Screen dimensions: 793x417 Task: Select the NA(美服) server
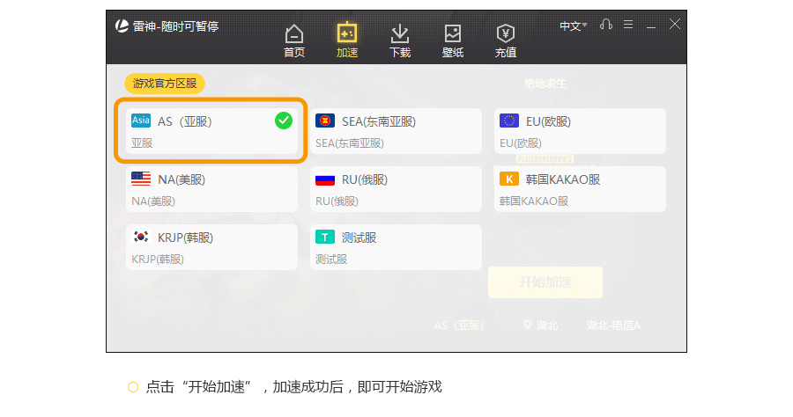211,189
